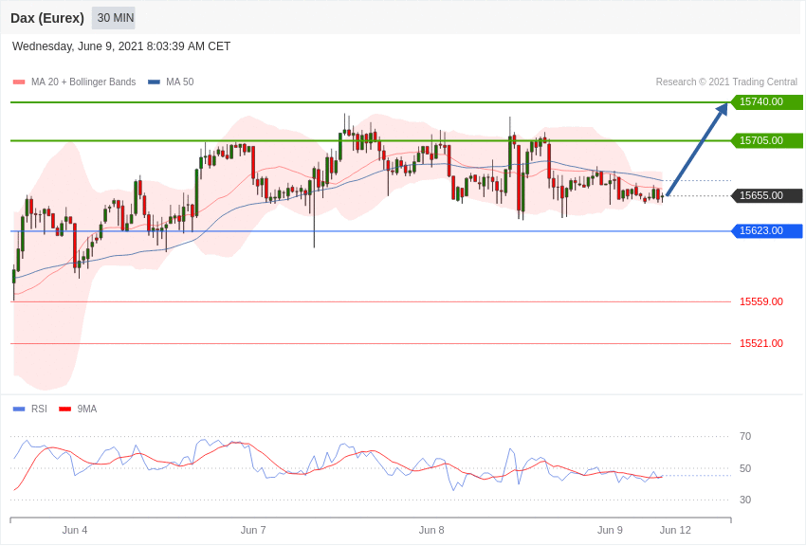The image size is (806, 546).
Task: Click the 9MA legend label
Action: click(x=87, y=409)
